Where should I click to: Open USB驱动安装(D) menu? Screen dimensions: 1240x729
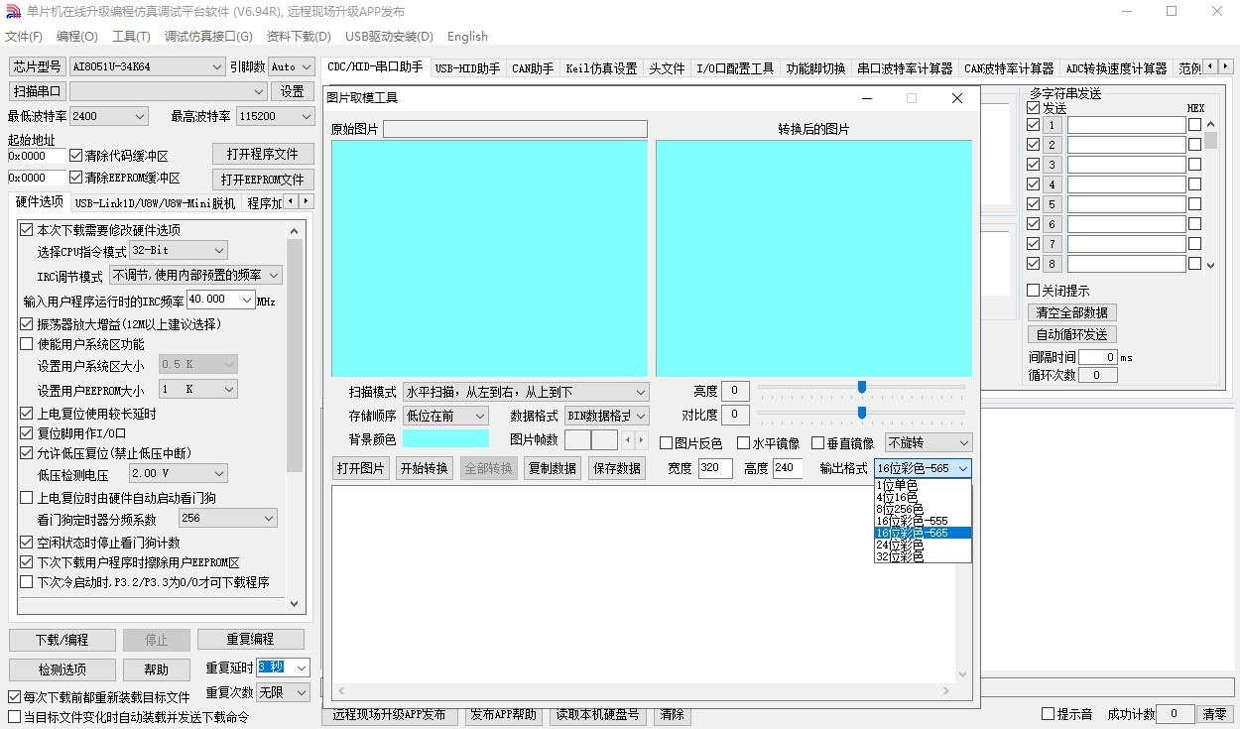(389, 37)
